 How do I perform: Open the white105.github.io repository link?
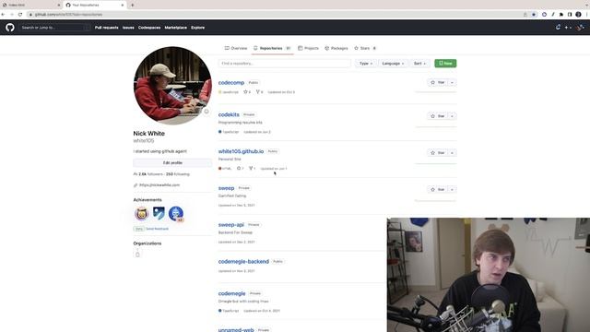pos(241,151)
